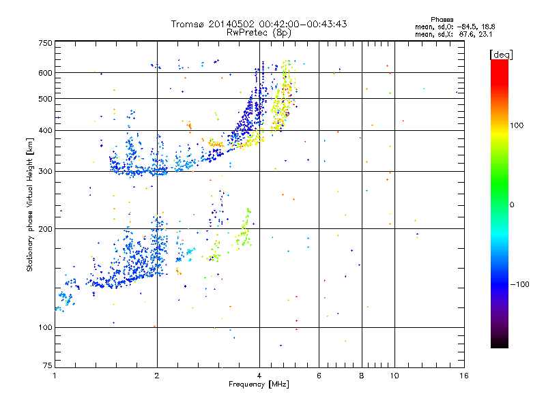Click the "Stationary phase Virtual Height [km]" label
This screenshot has height=409, width=546.
click(x=29, y=204)
